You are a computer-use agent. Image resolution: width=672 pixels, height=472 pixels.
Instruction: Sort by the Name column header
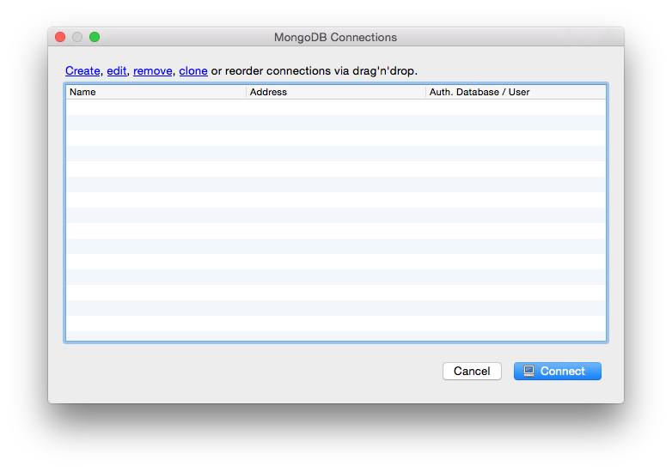155,92
